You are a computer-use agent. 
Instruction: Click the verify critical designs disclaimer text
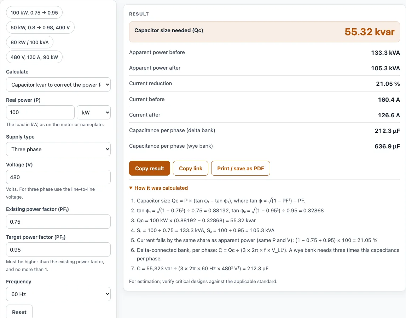coord(203,281)
